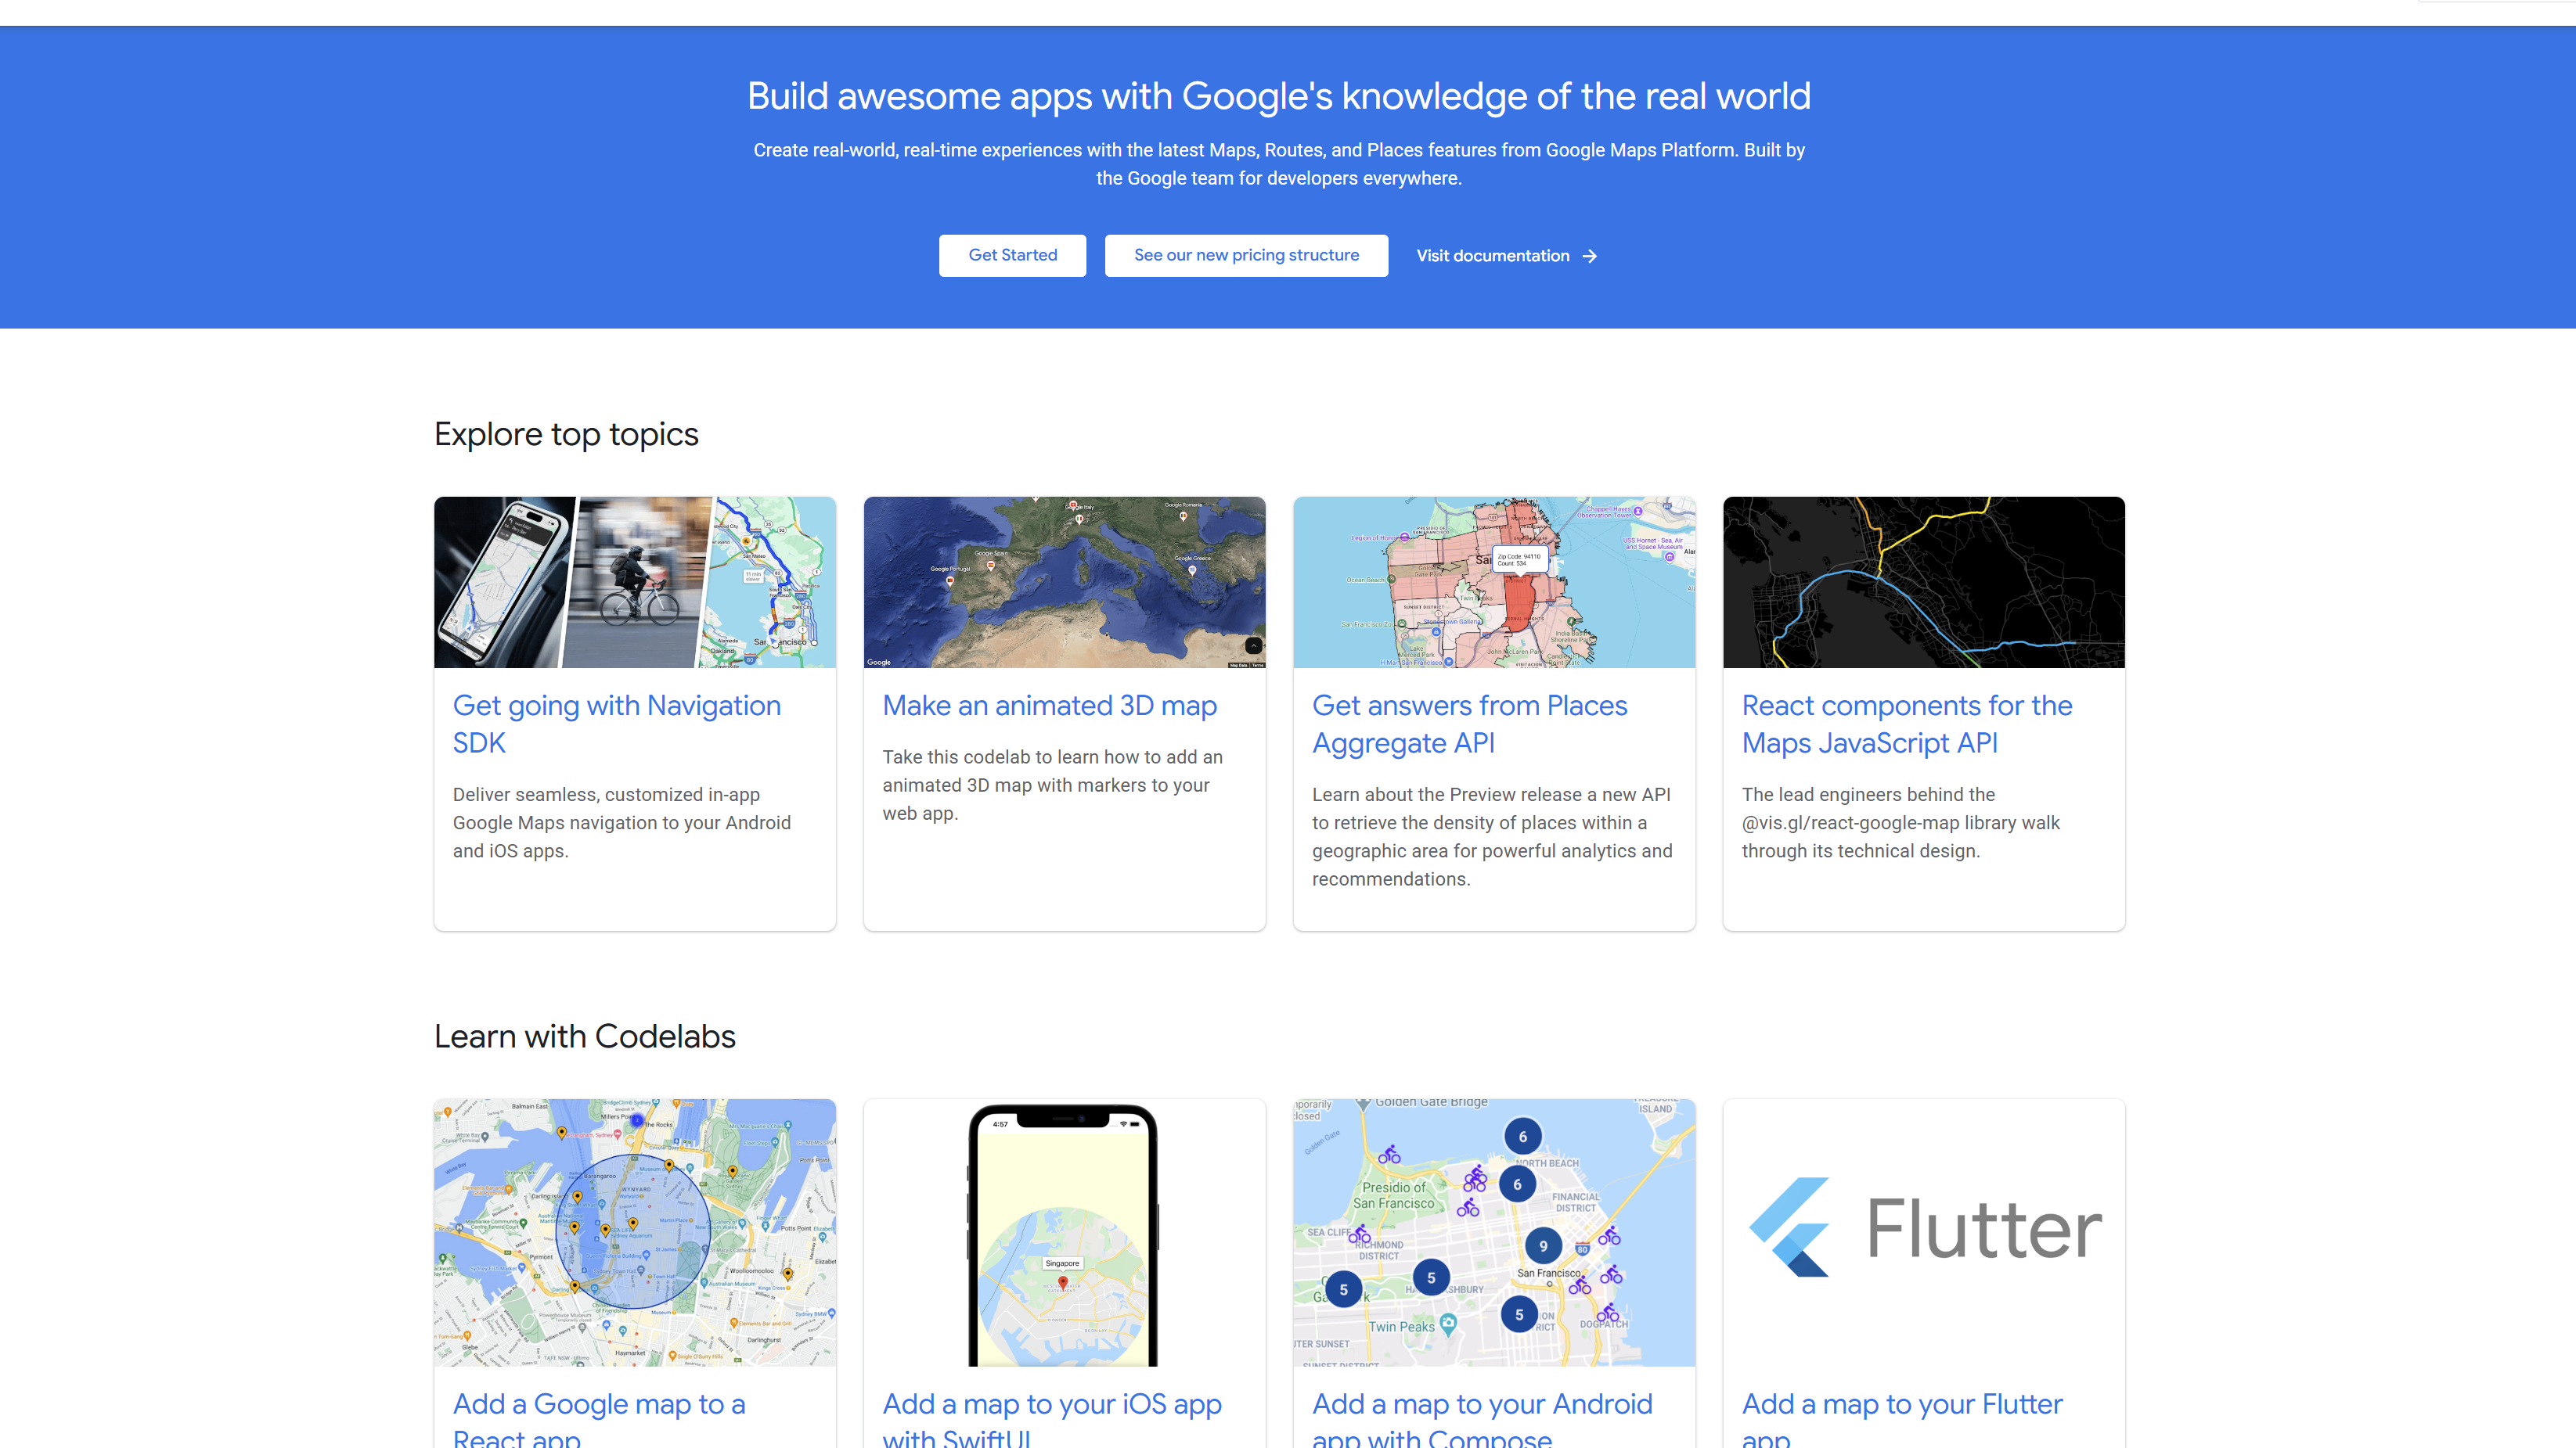The image size is (2576, 1448).
Task: Open the animated 3D map satellite thumbnail
Action: pyautogui.click(x=1065, y=581)
